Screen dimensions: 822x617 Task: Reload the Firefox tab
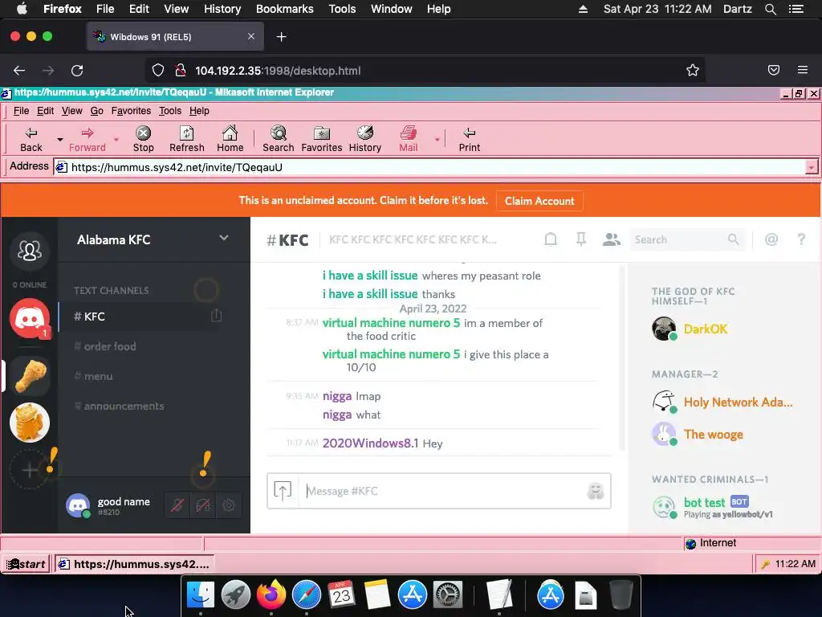tap(77, 71)
